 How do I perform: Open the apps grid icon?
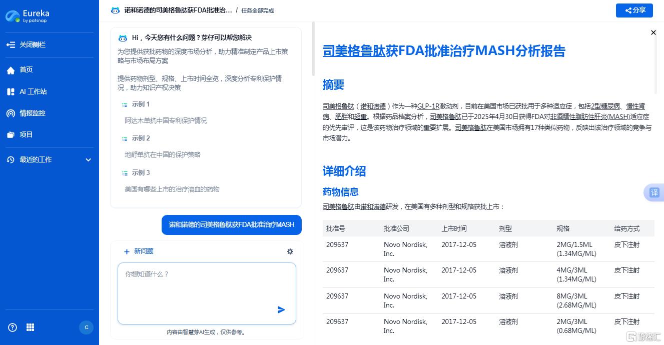pos(30,327)
